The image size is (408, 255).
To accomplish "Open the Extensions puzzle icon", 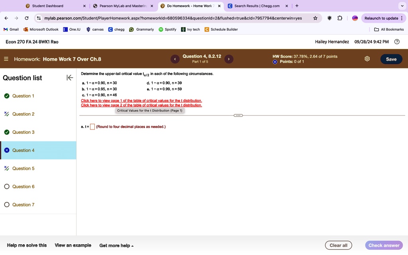I will click(340, 18).
